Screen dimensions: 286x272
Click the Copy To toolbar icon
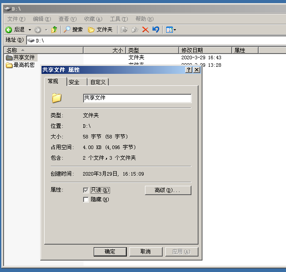coord(135,30)
